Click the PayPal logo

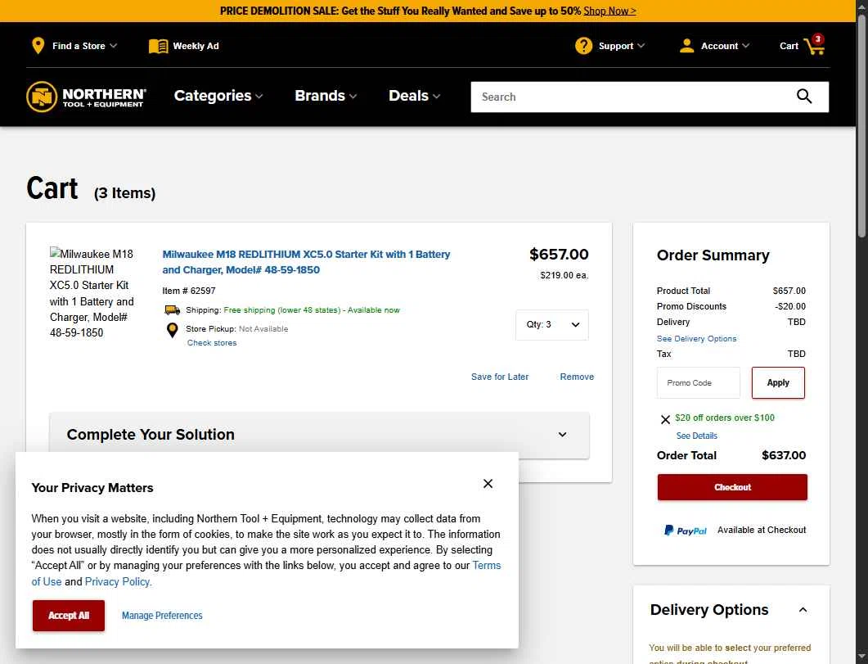pyautogui.click(x=686, y=531)
